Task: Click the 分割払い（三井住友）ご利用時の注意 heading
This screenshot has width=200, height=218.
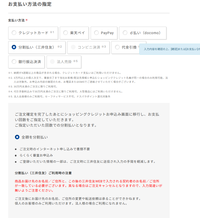Action: tap(43, 173)
